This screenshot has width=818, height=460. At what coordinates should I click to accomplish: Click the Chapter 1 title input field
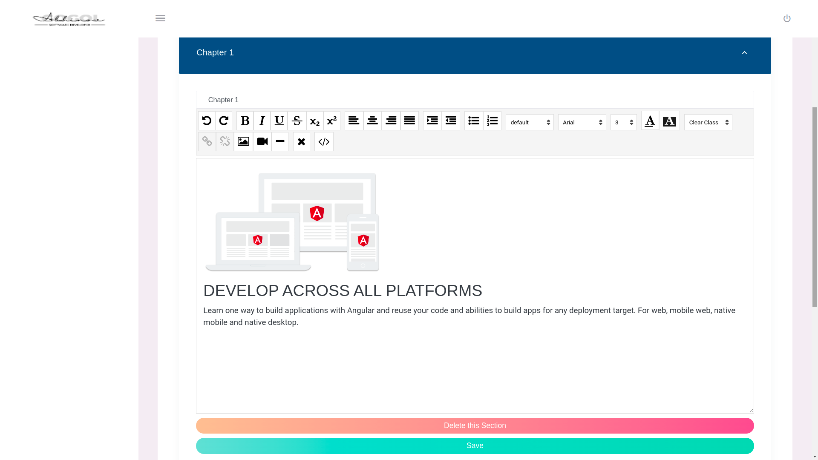pos(475,100)
